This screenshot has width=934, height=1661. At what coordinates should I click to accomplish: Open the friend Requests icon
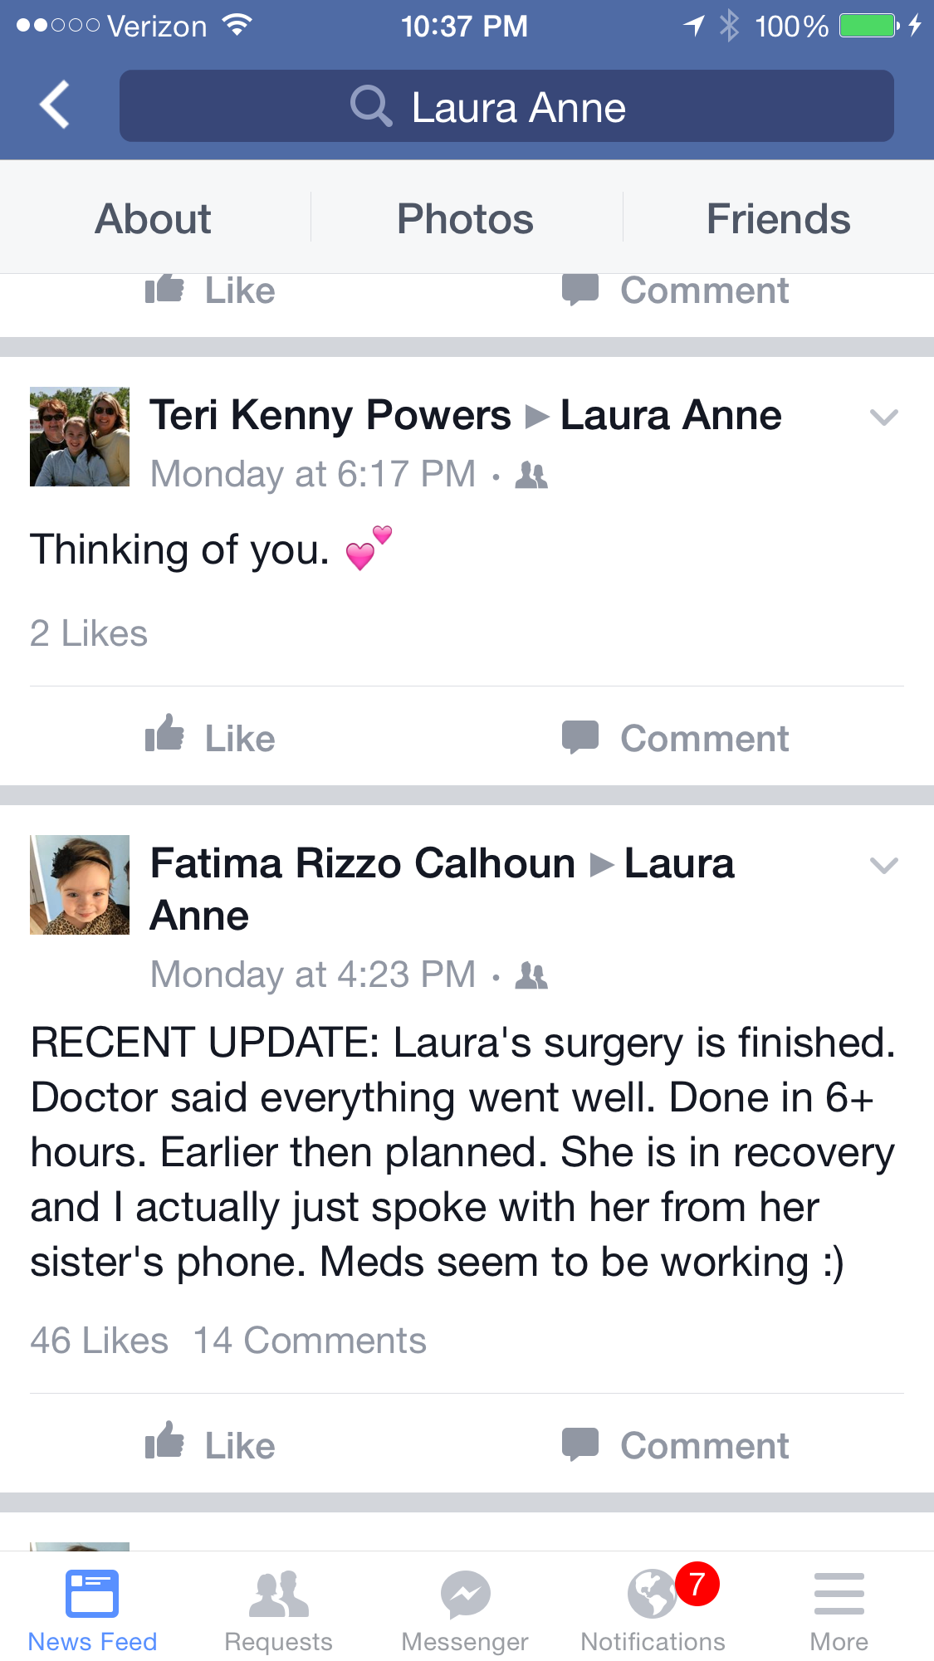point(279,1594)
